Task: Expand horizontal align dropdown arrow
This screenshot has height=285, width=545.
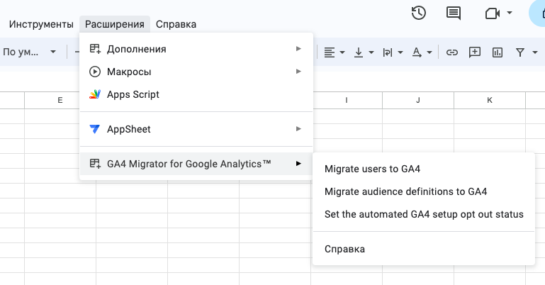Action: (x=342, y=52)
